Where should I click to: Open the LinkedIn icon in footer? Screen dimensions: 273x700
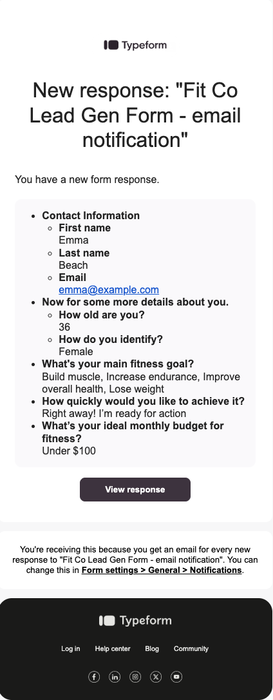(x=115, y=677)
